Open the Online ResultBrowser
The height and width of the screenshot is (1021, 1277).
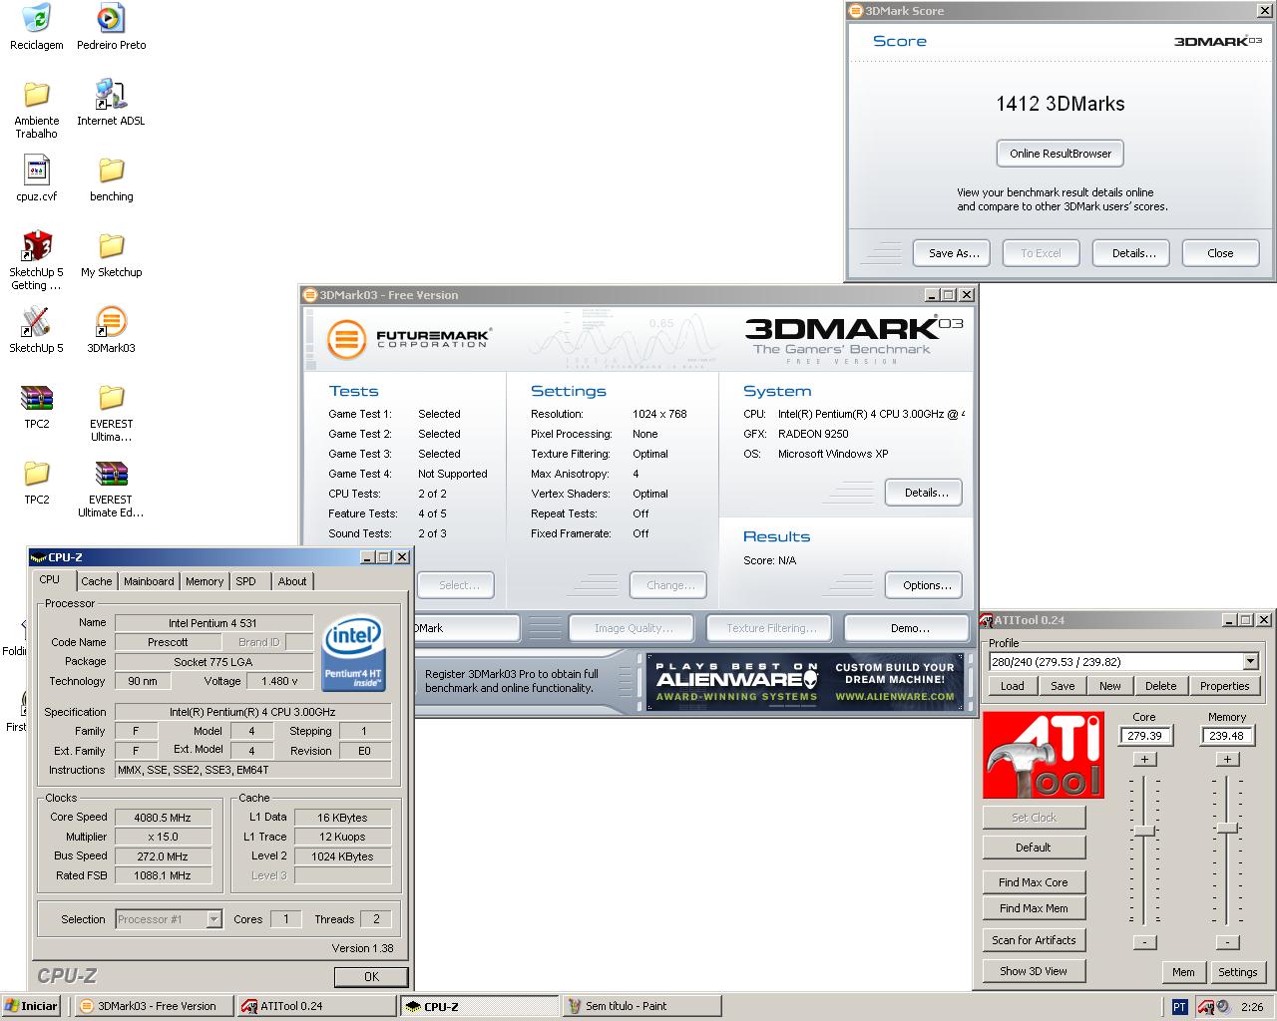pyautogui.click(x=1060, y=154)
